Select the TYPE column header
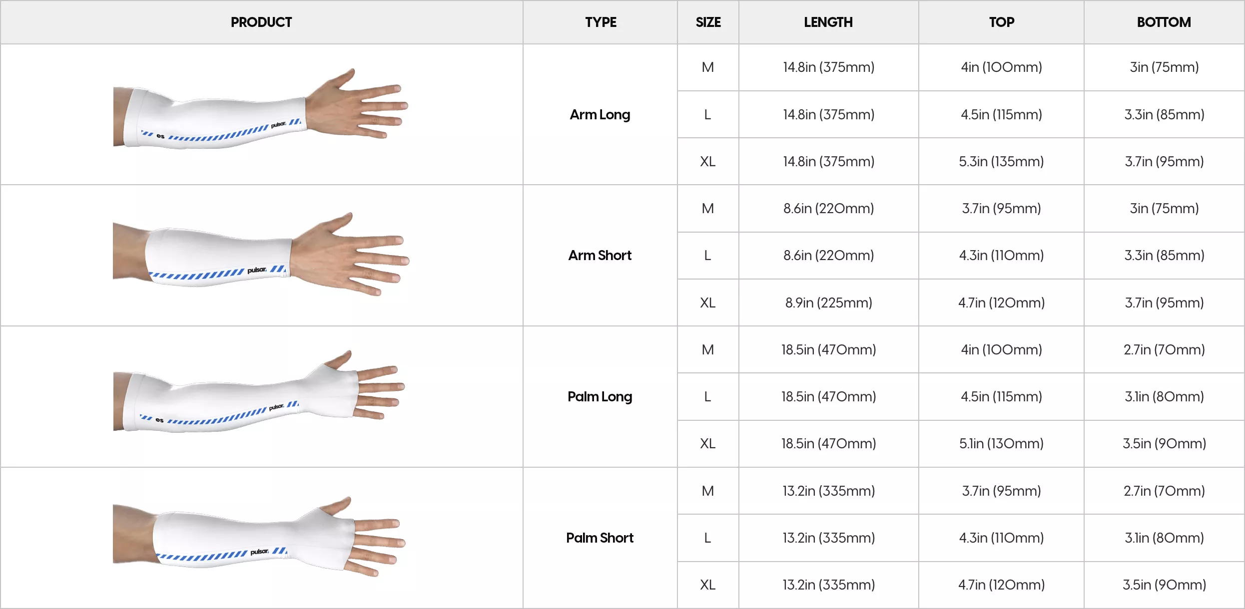Screen dimensions: 1245x609 (601, 22)
